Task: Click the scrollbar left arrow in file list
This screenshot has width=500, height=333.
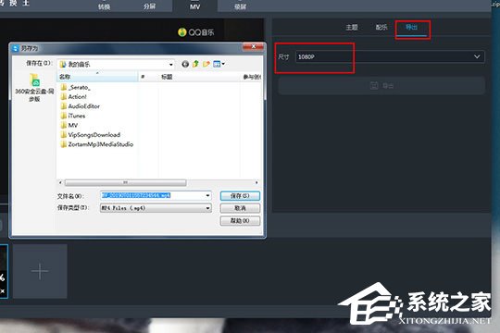Action: (60, 182)
